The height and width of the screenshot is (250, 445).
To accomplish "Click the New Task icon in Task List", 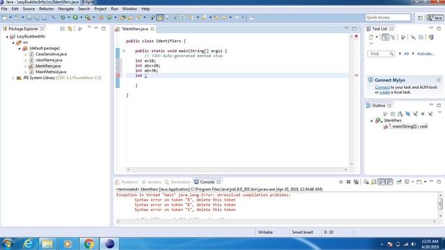I will point(371,37).
